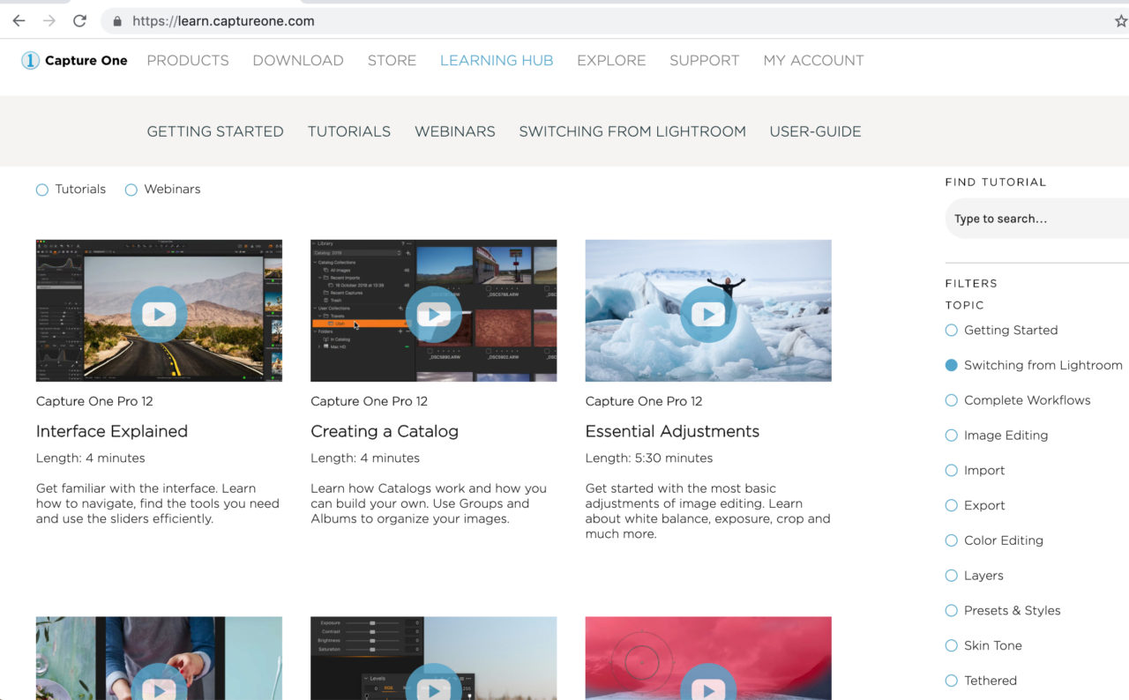Select the Import topic filter
Screen dimensions: 1129x700
coord(951,471)
